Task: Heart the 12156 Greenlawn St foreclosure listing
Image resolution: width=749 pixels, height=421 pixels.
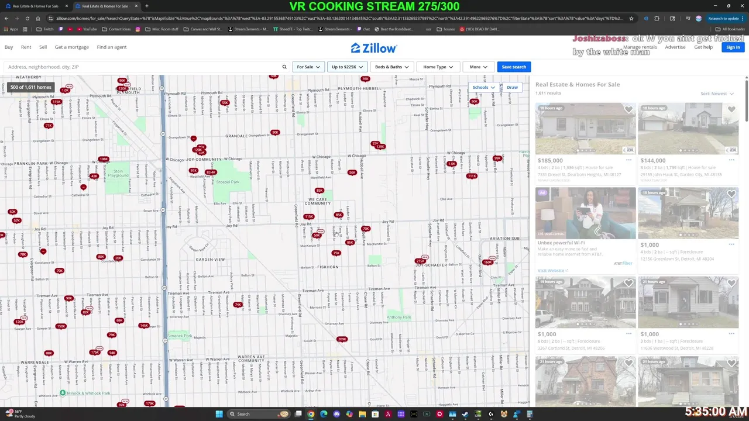Action: tap(731, 194)
